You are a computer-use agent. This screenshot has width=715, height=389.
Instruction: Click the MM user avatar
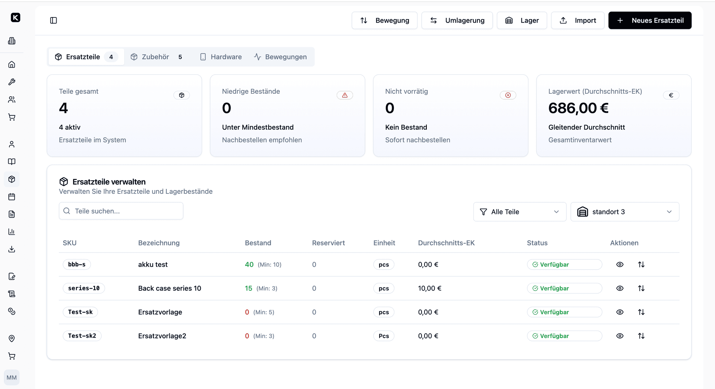(12, 377)
